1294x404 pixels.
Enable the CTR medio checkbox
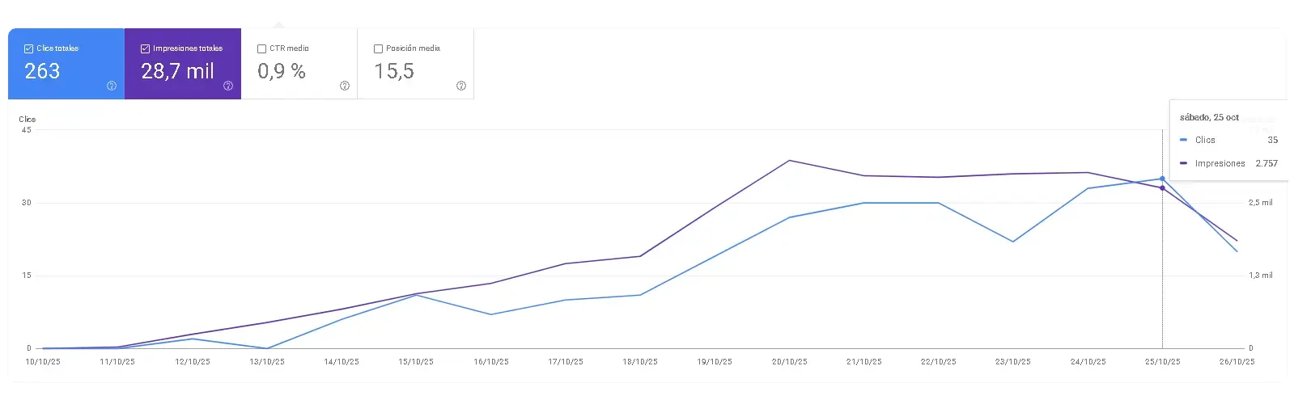click(x=262, y=48)
